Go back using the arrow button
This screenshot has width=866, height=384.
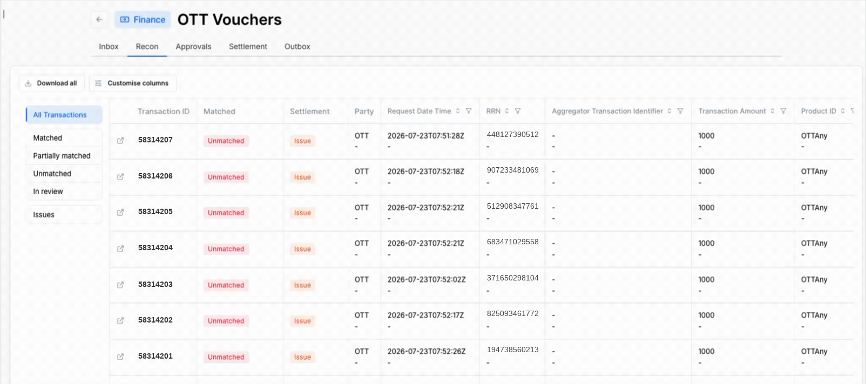(99, 19)
